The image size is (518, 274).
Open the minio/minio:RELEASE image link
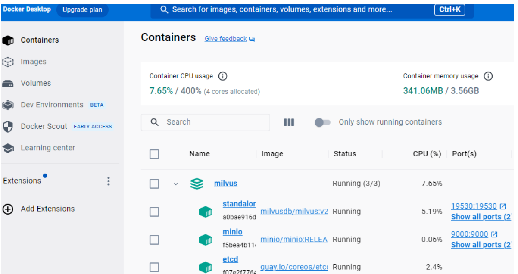(294, 240)
